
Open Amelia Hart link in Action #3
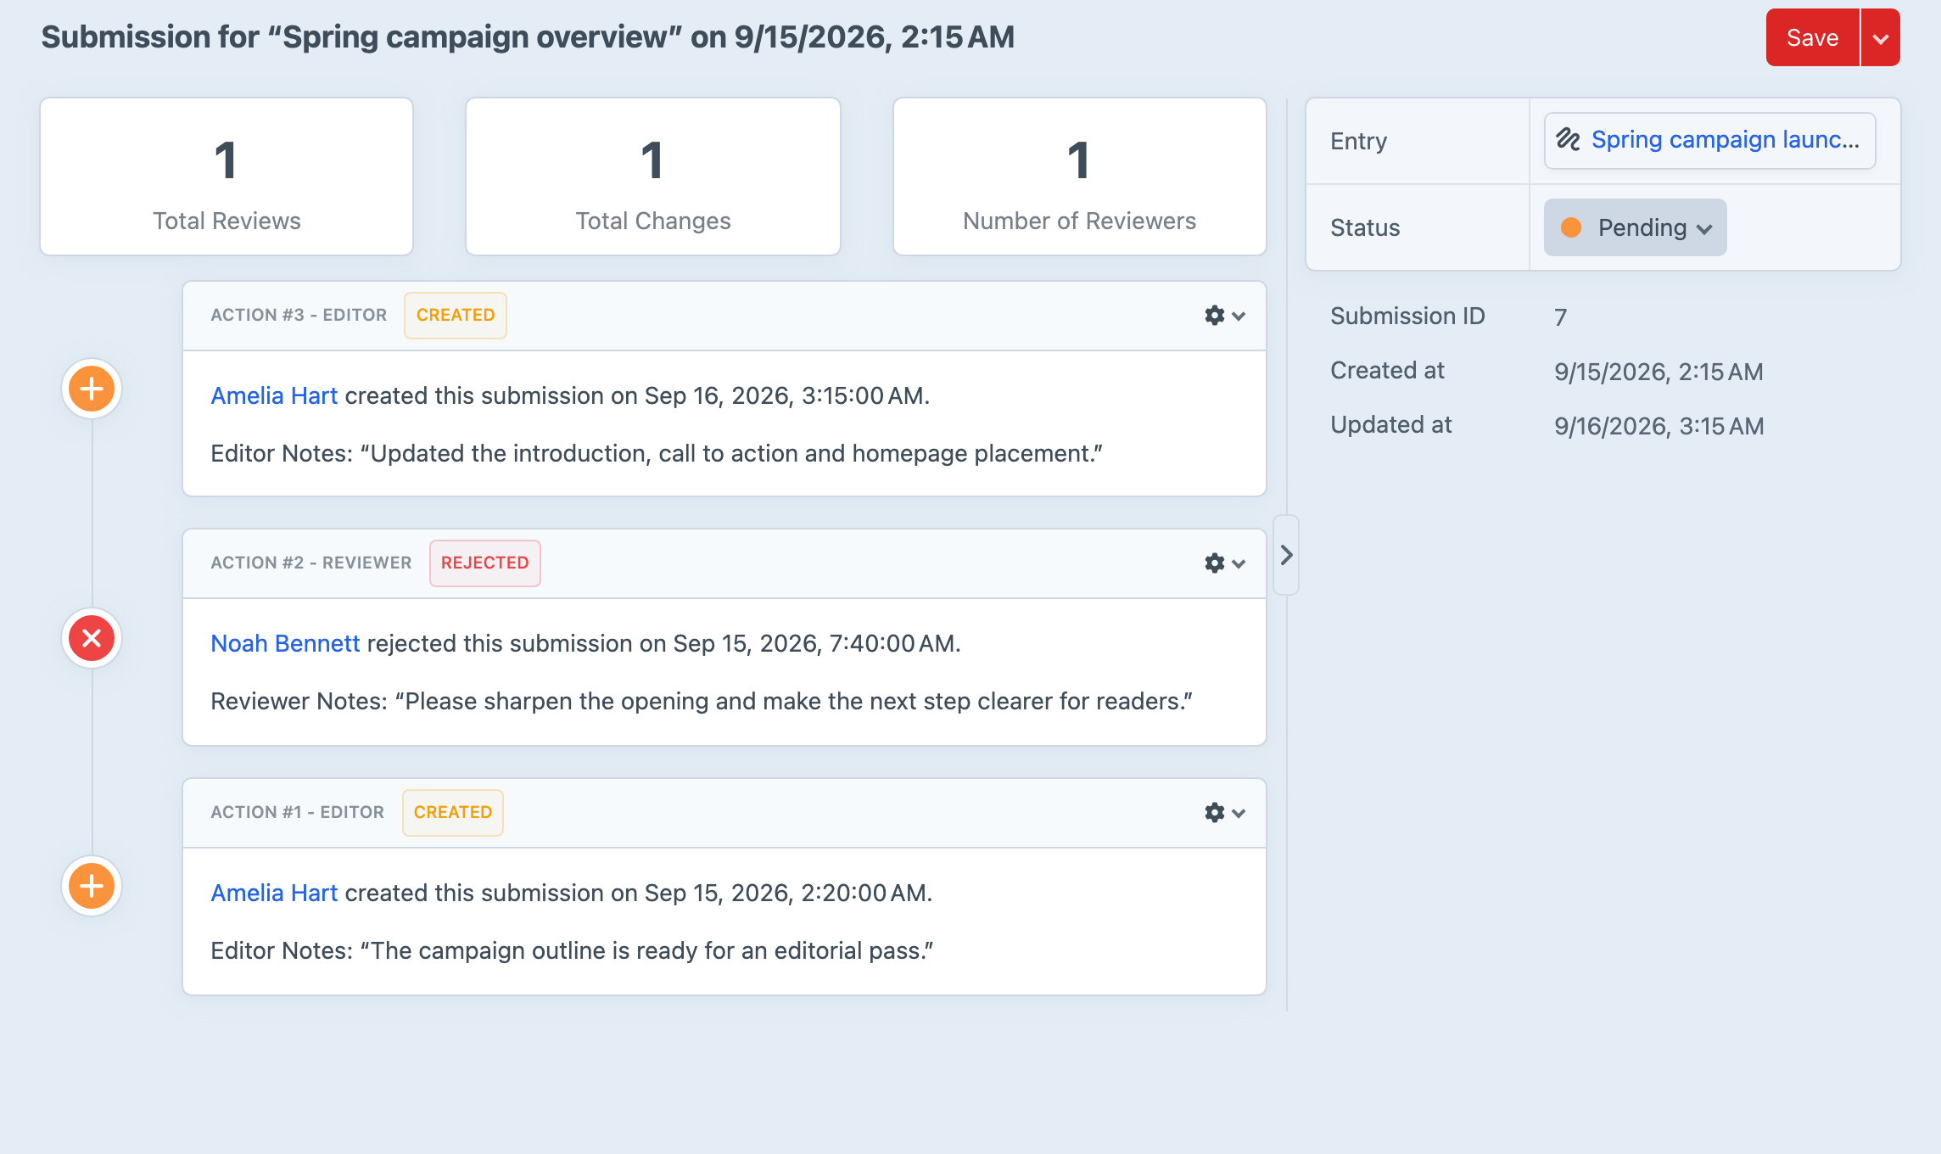[274, 395]
